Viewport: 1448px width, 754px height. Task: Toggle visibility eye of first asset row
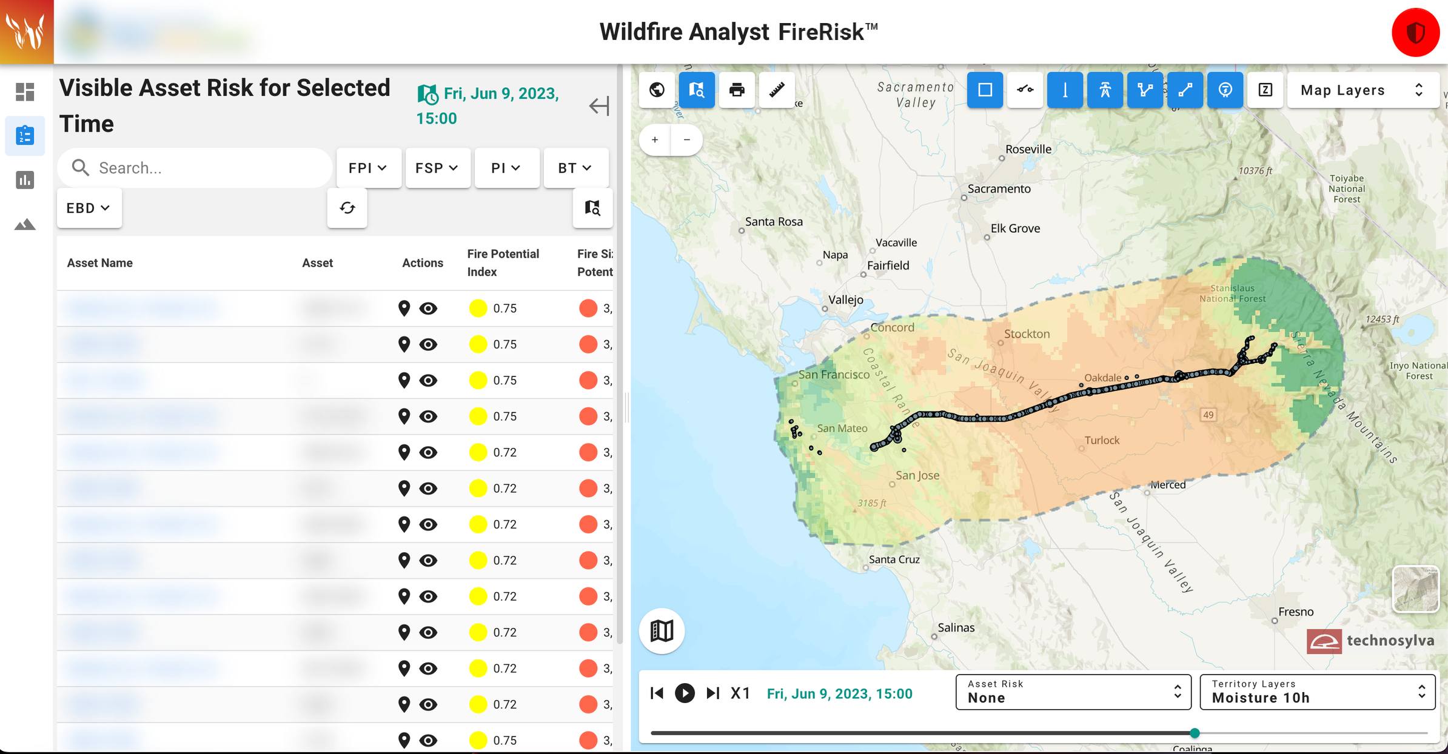[428, 309]
